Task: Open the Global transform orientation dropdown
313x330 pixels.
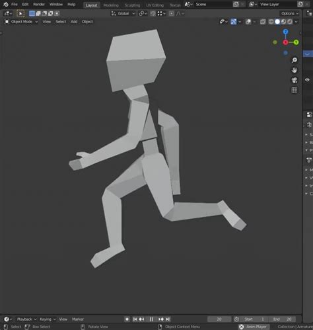Action: coord(123,13)
